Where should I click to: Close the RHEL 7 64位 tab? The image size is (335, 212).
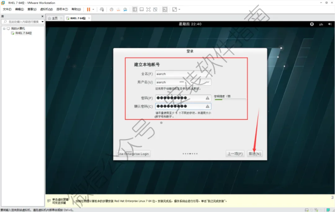coord(89,18)
